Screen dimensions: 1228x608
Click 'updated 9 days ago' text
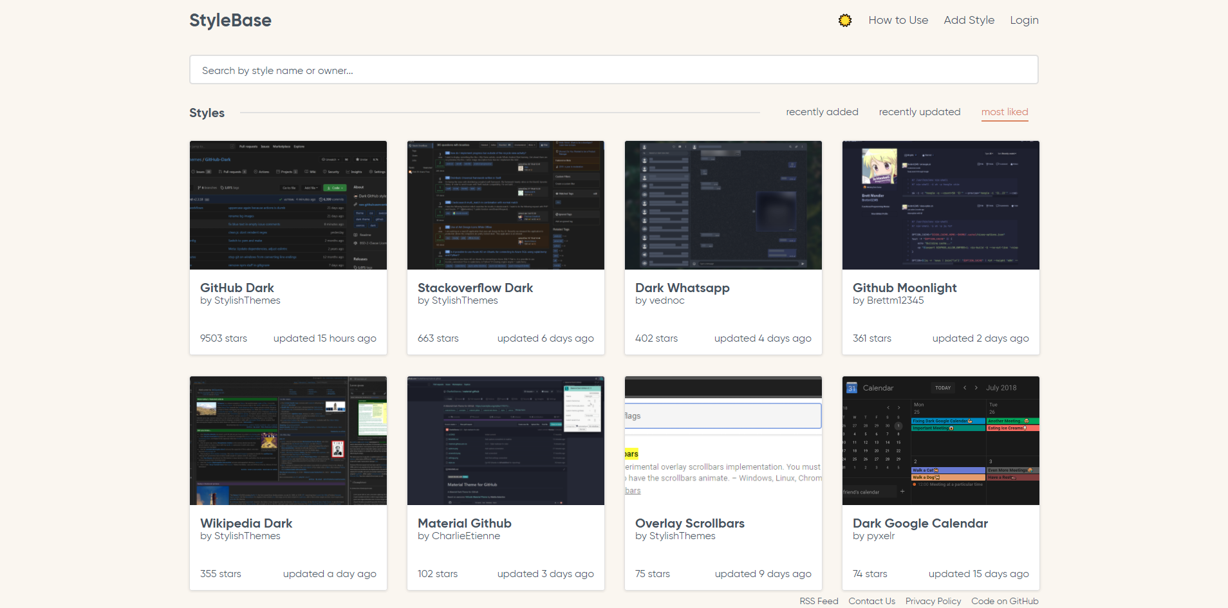763,574
